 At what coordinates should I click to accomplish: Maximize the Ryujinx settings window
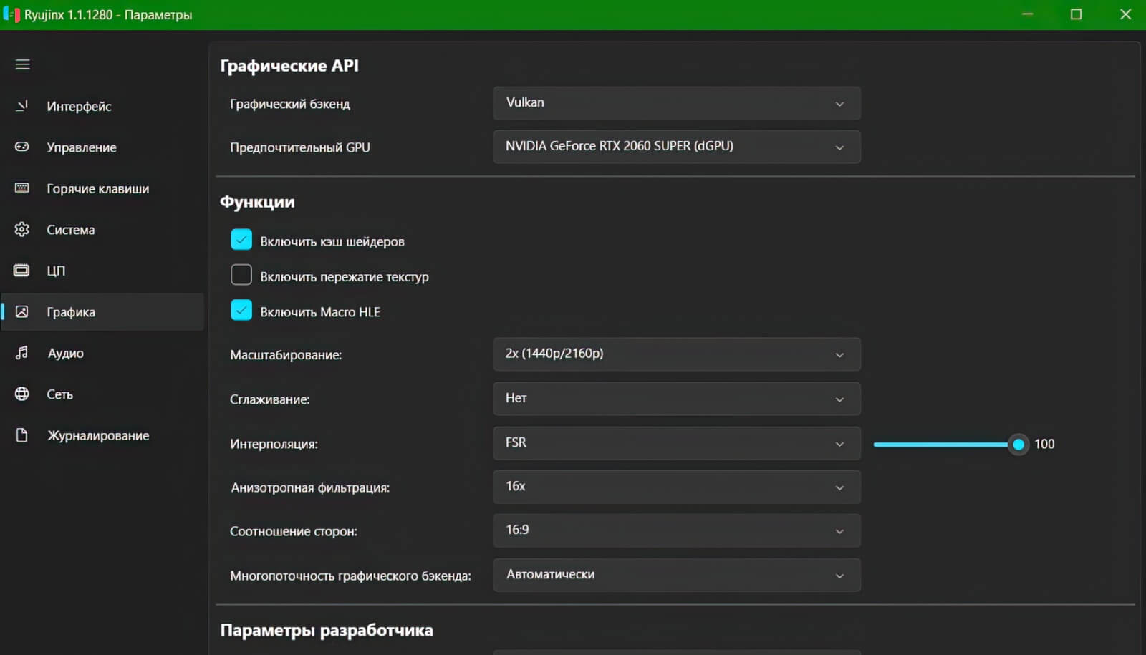[x=1076, y=14]
